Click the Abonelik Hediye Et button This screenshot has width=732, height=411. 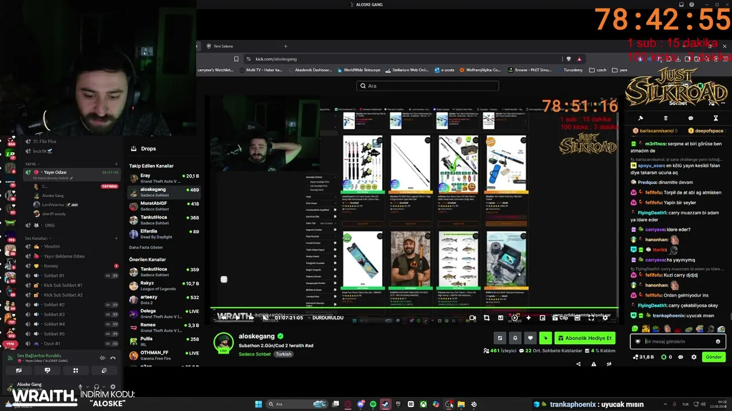[585, 338]
